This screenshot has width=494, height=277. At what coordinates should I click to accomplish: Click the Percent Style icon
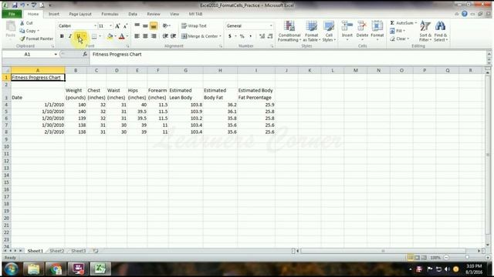(x=242, y=36)
